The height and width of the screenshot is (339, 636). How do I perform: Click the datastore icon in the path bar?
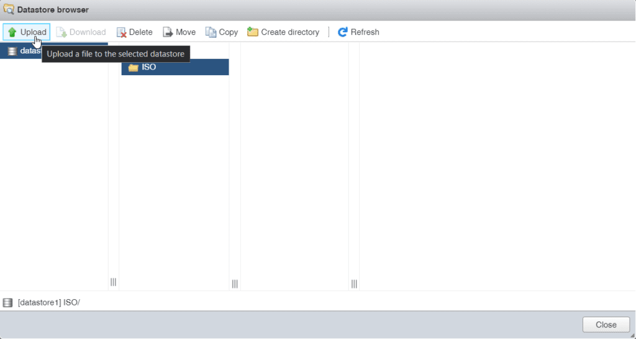tap(7, 302)
